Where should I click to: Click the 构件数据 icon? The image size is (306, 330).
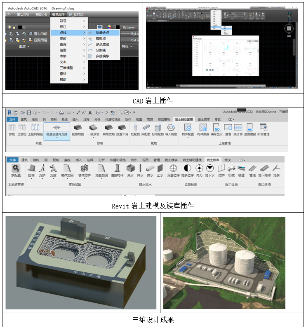pos(203,130)
